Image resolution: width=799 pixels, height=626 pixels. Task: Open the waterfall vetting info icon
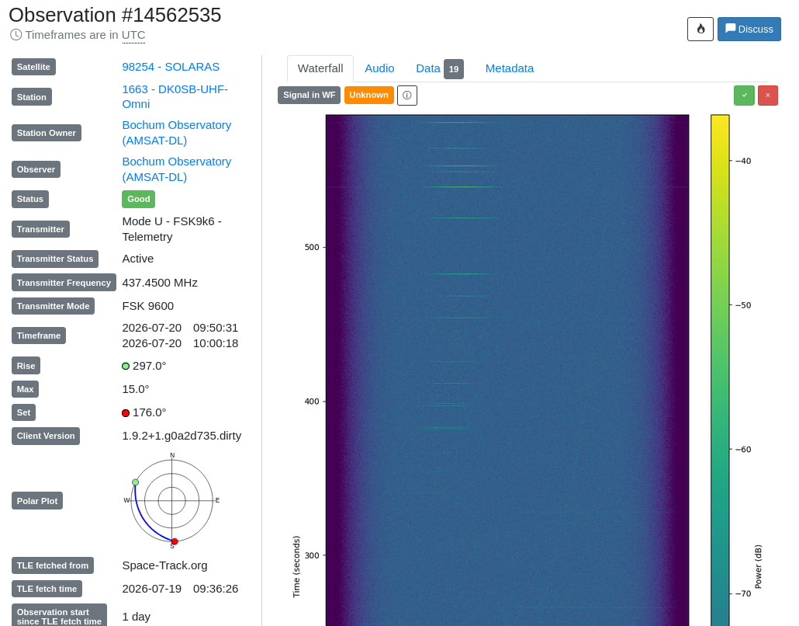click(x=407, y=96)
